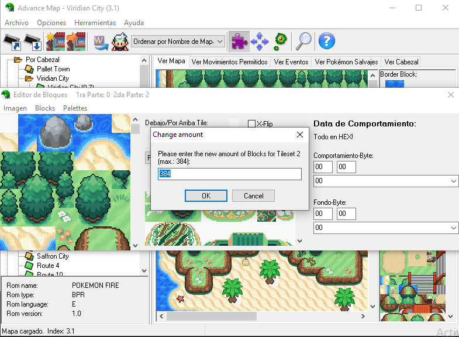Click the block amount text field

click(x=229, y=174)
